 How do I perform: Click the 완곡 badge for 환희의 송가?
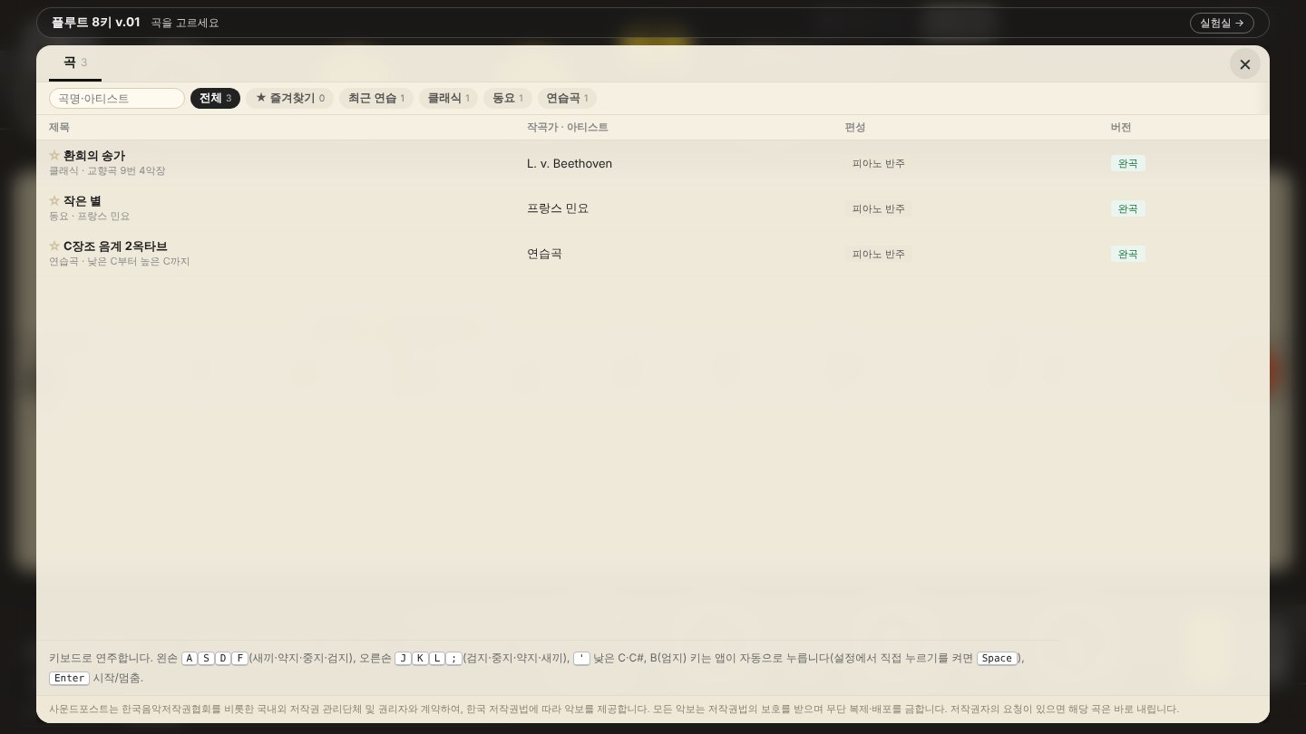pyautogui.click(x=1128, y=163)
